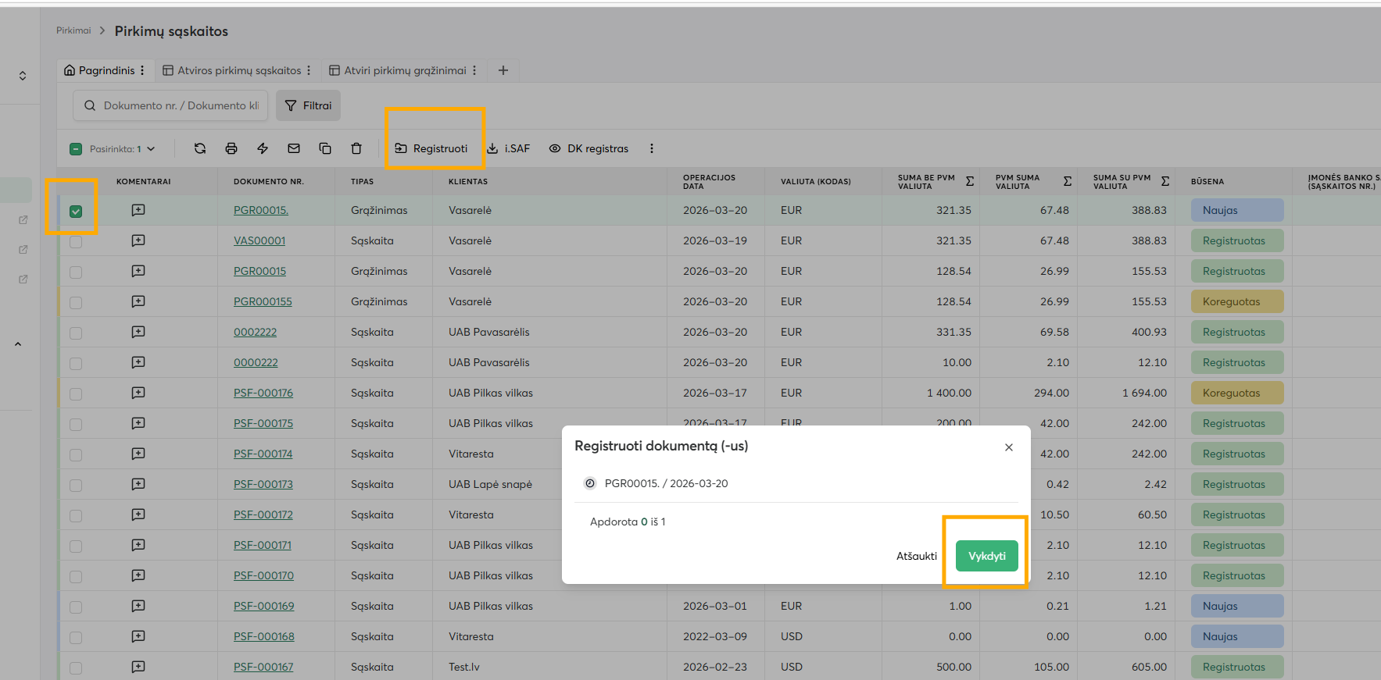The width and height of the screenshot is (1381, 680).
Task: Click Atšaukti to cancel registration
Action: point(916,556)
